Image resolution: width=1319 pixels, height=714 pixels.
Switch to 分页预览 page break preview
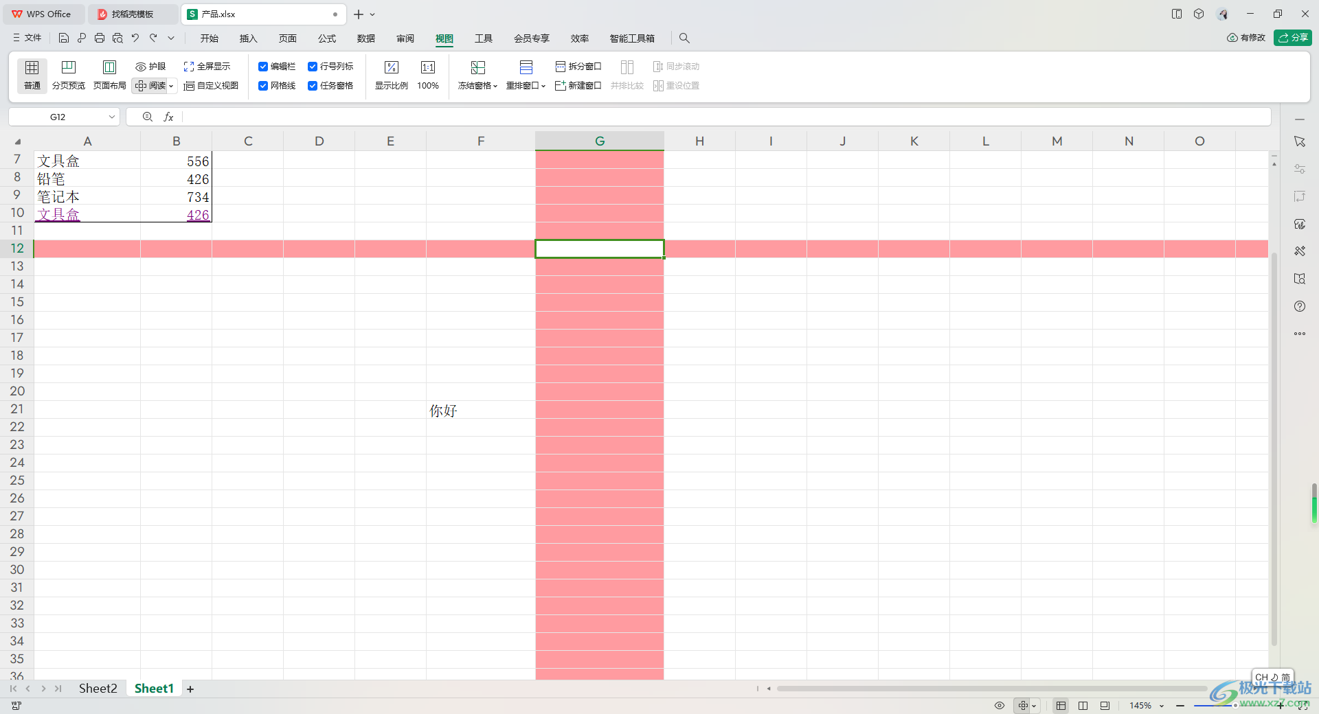click(x=69, y=75)
